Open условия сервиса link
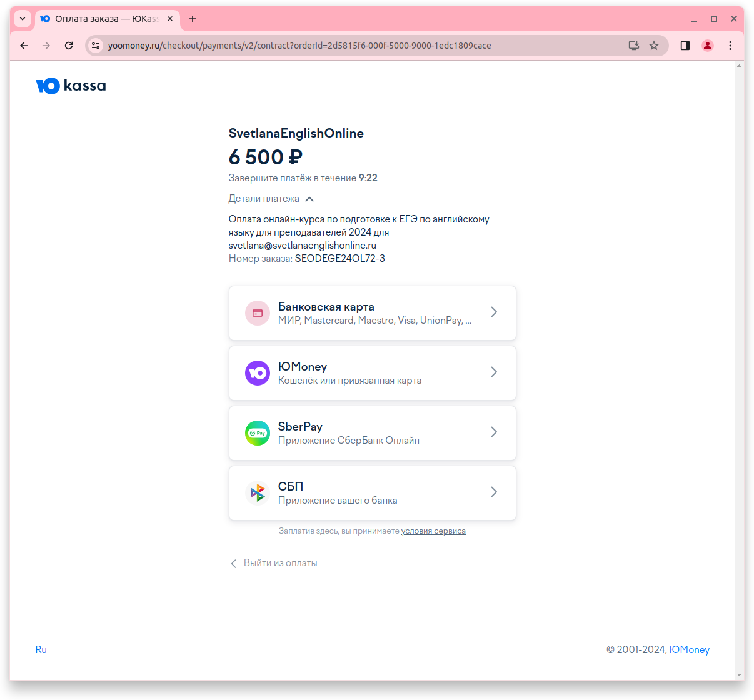Viewport: 754px width, 700px height. 433,531
